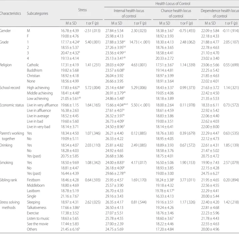The height and width of the screenshot is (234, 239).
Task: Click the '5.50 (<.001)' statistic
Action: 140,105
